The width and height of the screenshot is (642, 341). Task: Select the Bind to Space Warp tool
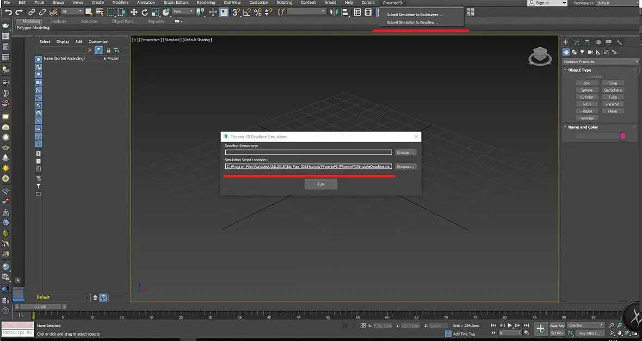point(53,12)
